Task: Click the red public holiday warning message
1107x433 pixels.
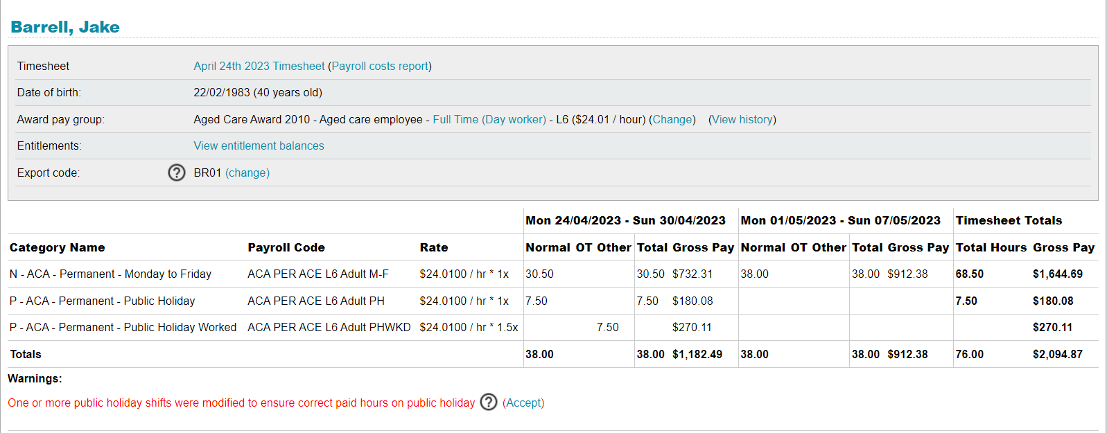Action: pyautogui.click(x=241, y=403)
